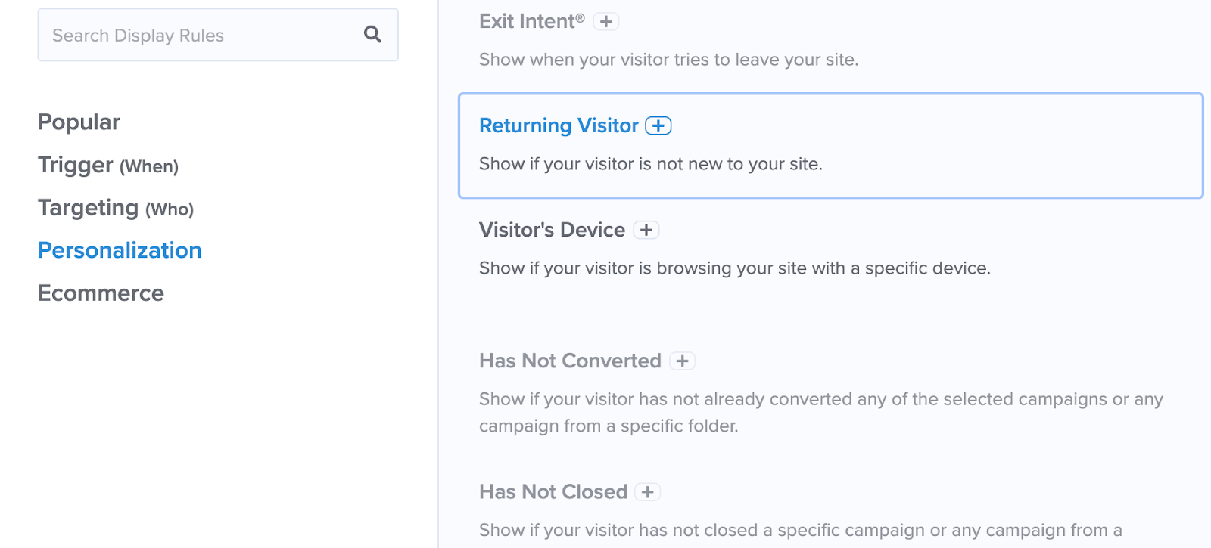Click the magnifying glass search icon

372,34
